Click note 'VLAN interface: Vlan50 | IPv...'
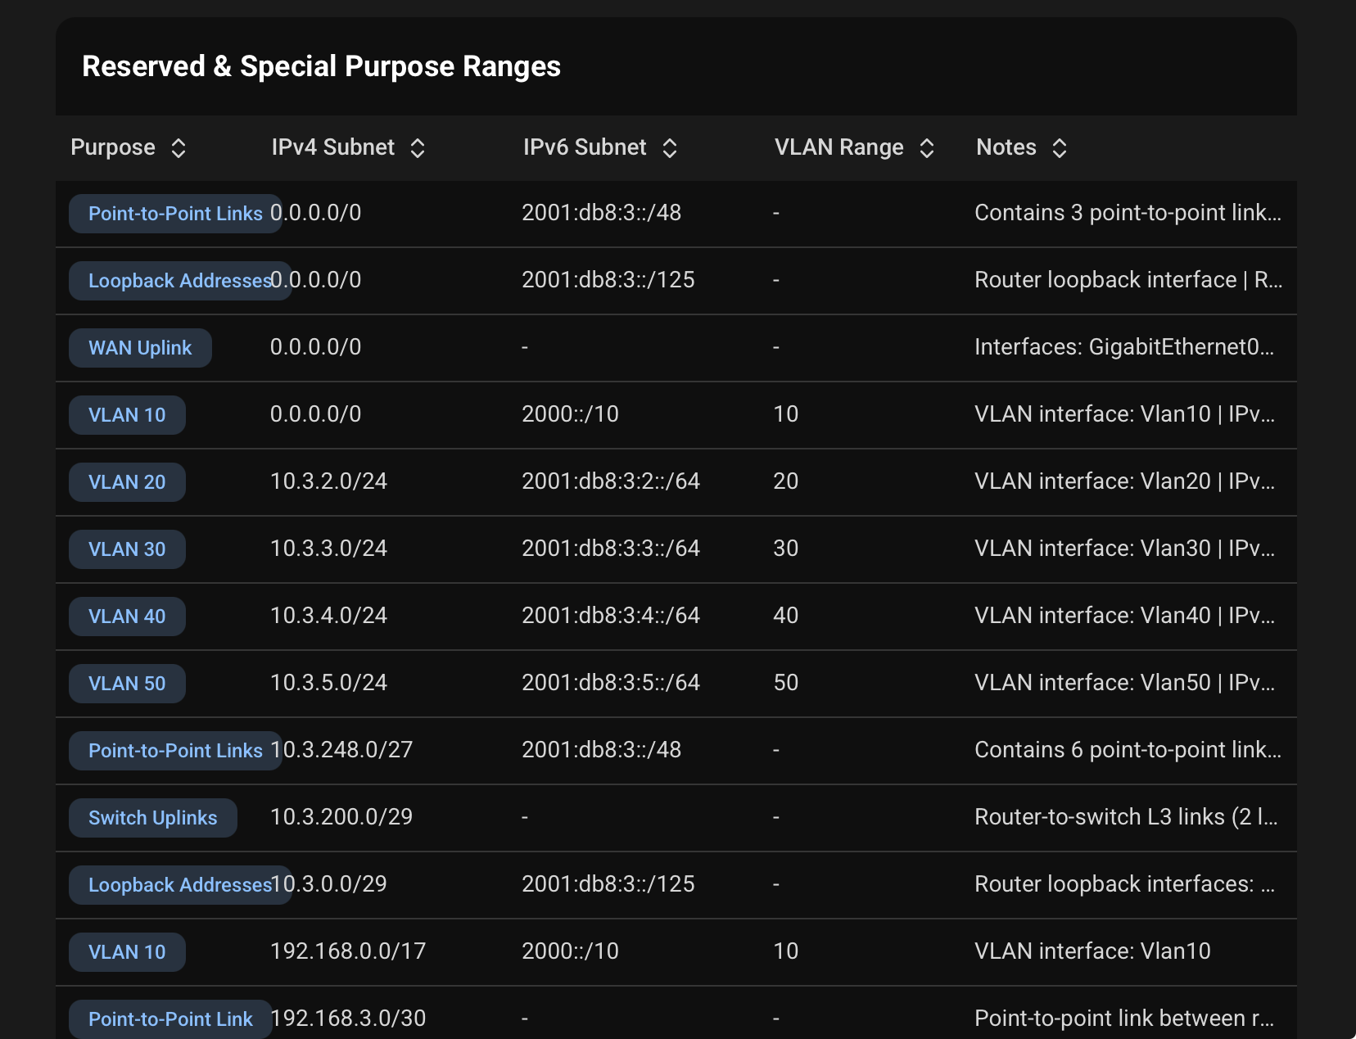1356x1039 pixels. tap(1124, 683)
